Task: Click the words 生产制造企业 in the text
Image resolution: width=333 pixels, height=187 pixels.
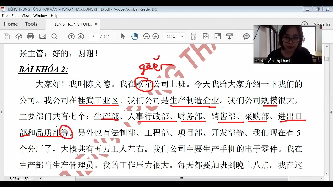Action: tap(194, 100)
